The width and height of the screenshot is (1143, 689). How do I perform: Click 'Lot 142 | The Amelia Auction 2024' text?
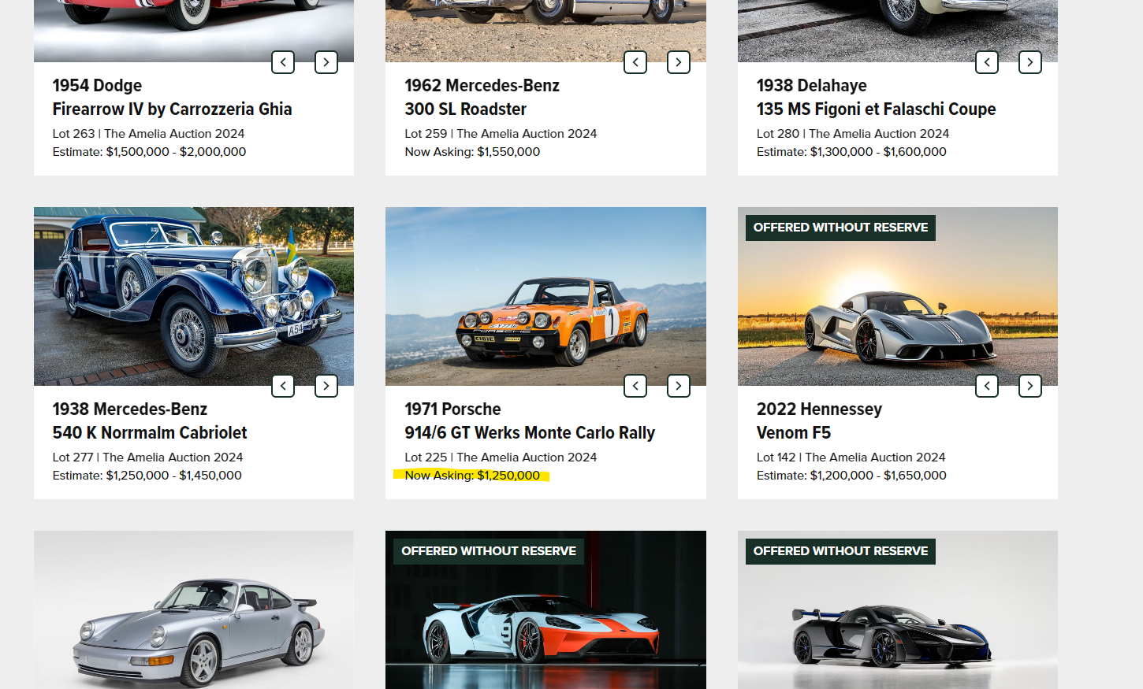click(851, 457)
